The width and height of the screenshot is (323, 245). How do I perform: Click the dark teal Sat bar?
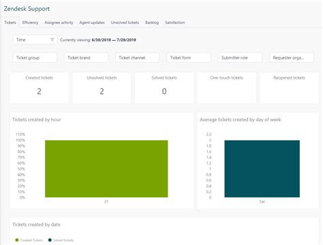tap(262, 169)
